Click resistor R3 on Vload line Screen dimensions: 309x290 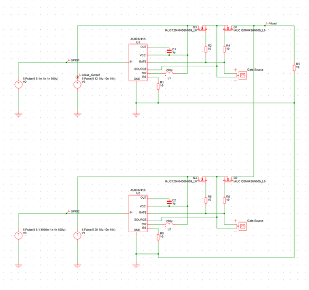point(294,68)
